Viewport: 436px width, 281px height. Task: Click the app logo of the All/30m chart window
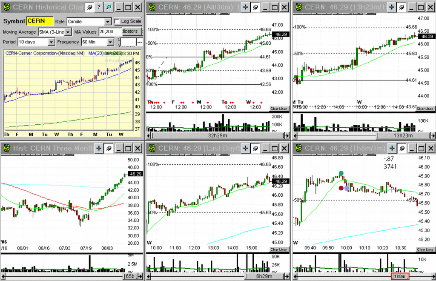click(152, 7)
